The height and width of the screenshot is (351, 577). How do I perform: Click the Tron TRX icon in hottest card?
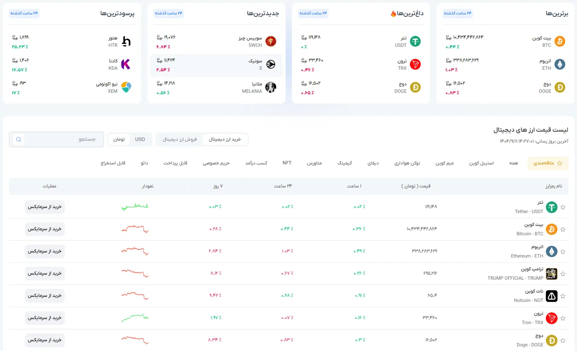tap(415, 64)
